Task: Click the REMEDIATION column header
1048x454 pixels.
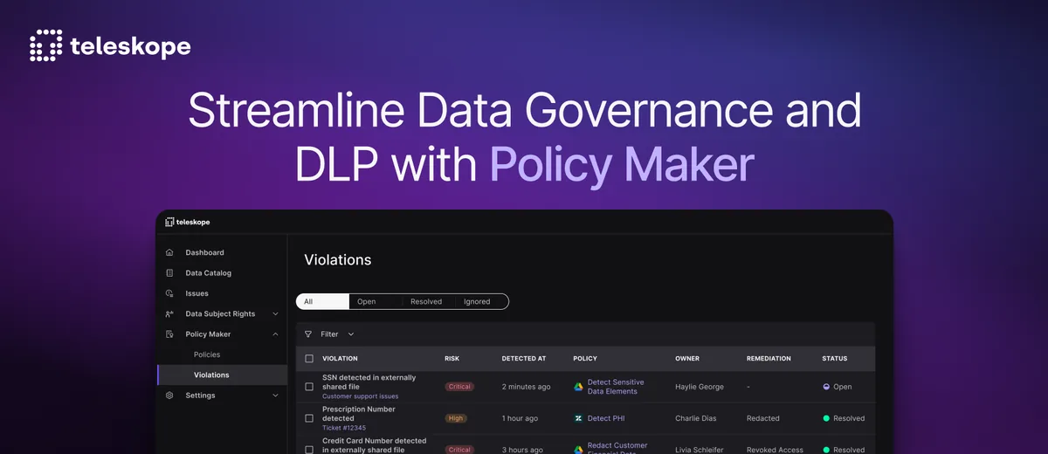Action: click(x=769, y=359)
